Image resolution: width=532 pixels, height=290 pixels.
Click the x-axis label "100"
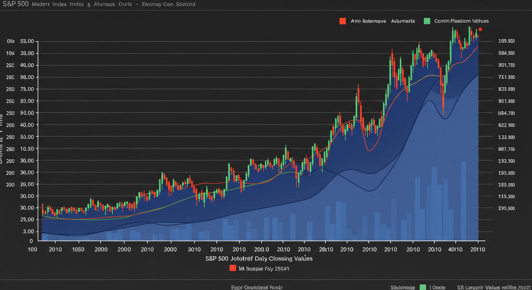pyautogui.click(x=33, y=250)
